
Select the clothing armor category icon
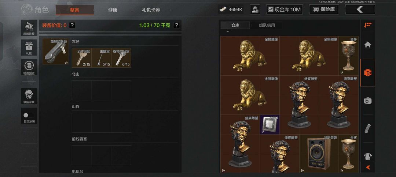367,156
